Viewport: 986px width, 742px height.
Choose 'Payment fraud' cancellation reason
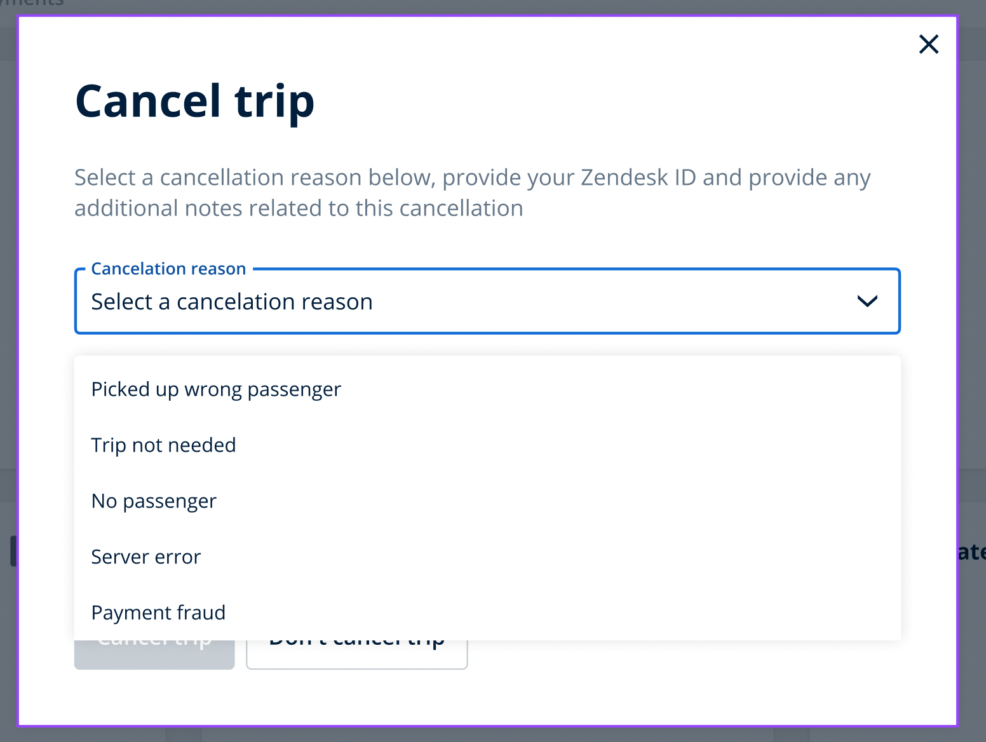(158, 613)
